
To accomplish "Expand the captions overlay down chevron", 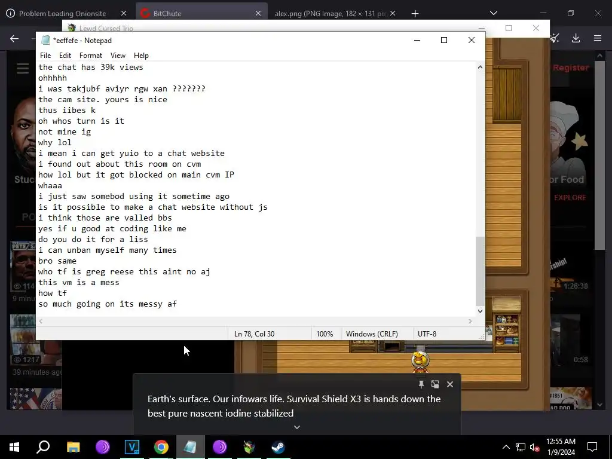I will tap(297, 427).
